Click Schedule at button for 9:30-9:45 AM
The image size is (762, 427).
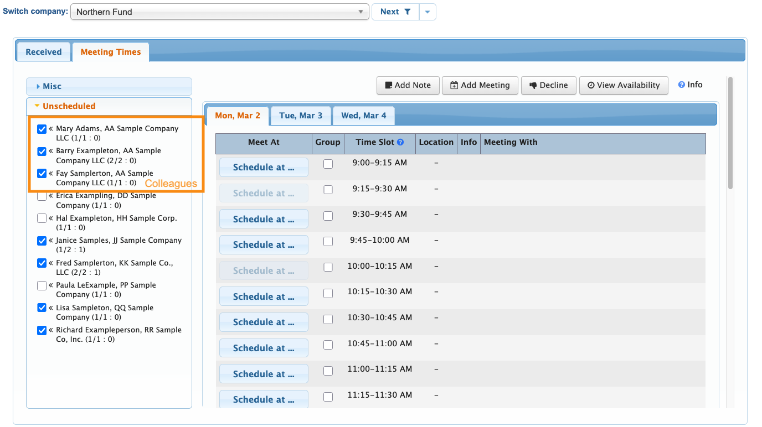click(264, 219)
